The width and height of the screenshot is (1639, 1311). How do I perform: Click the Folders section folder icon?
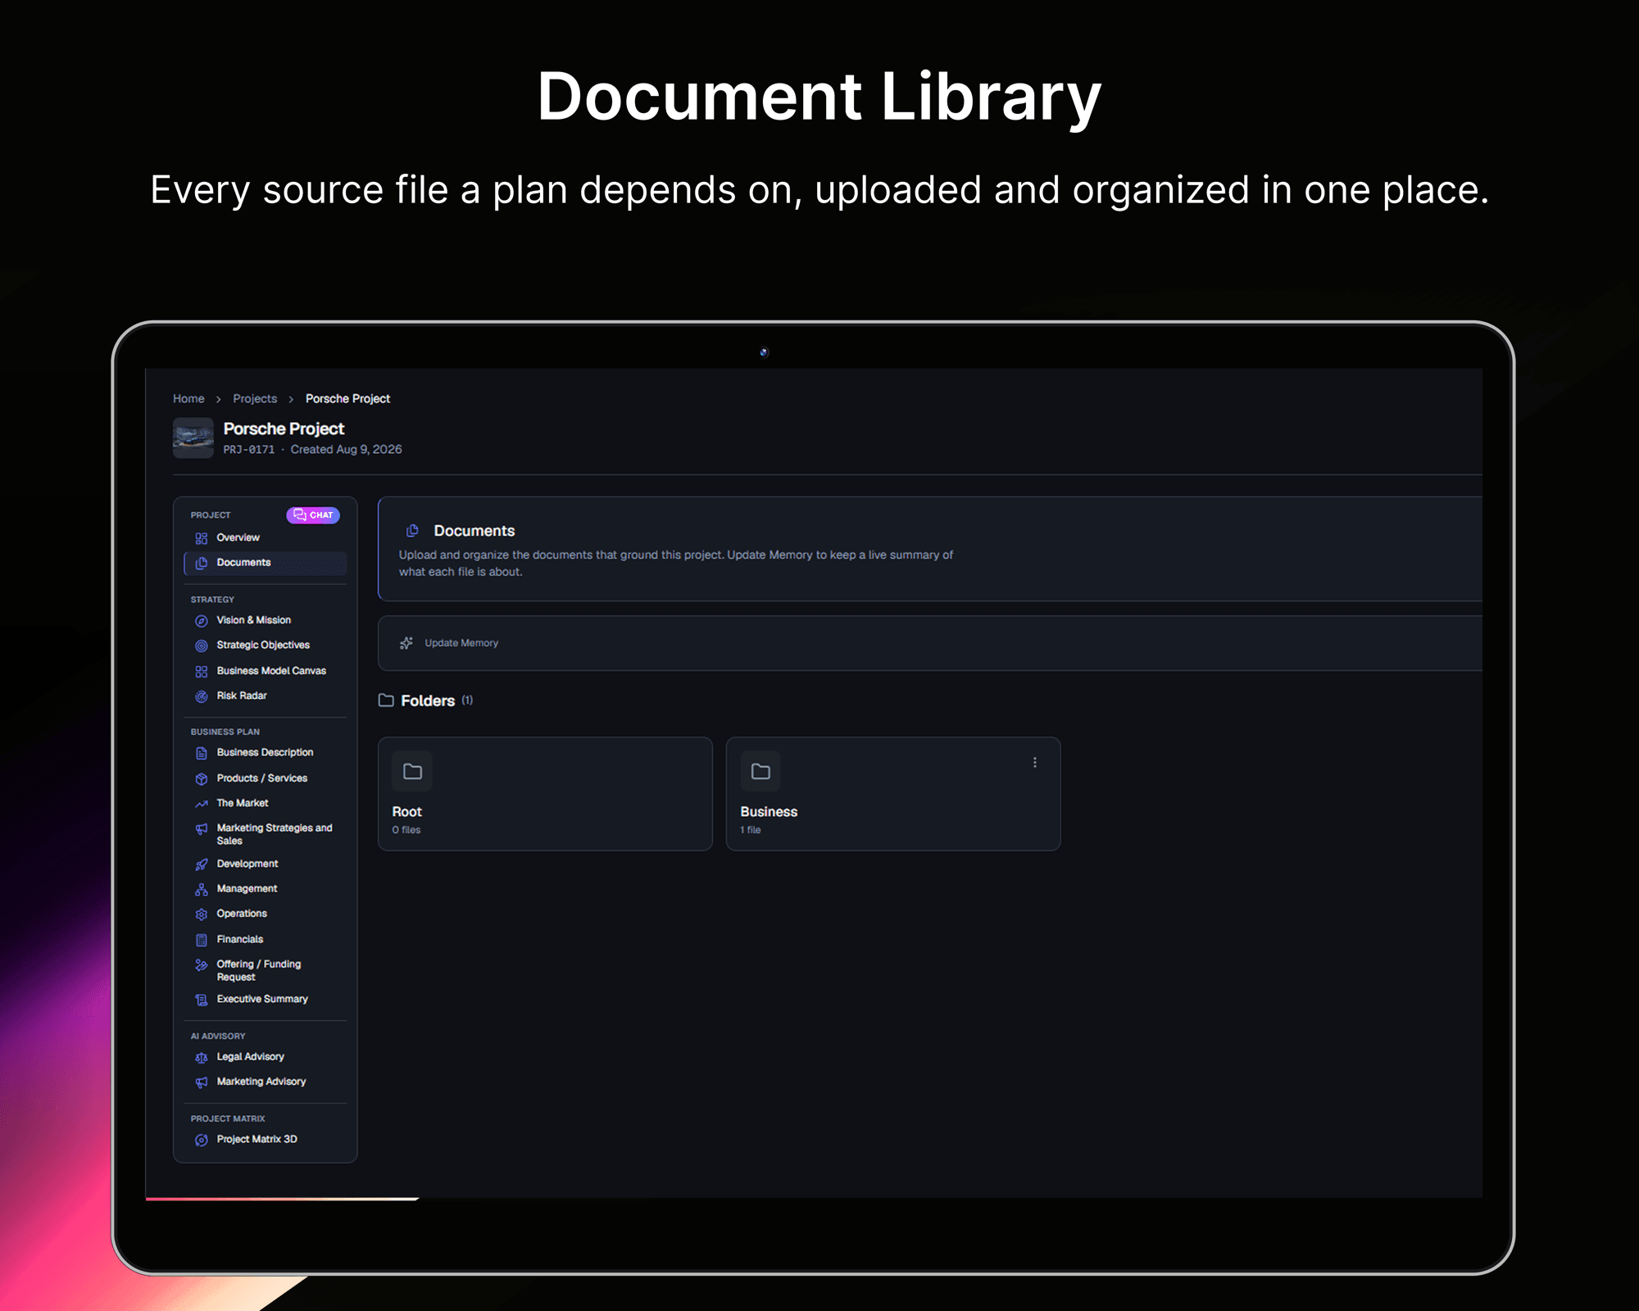tap(386, 701)
